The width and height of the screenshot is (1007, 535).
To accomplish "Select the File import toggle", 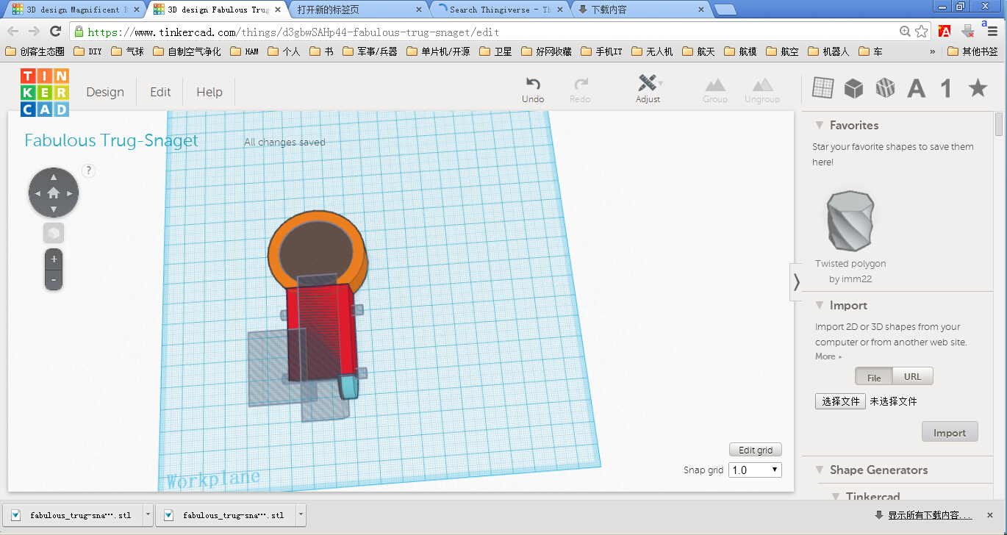I will (x=874, y=377).
